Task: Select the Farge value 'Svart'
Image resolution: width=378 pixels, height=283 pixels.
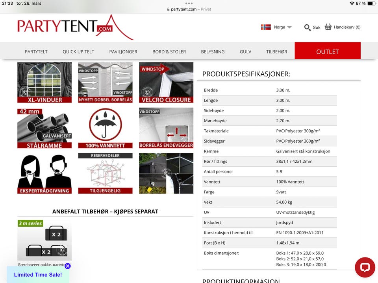Action: 281,192
